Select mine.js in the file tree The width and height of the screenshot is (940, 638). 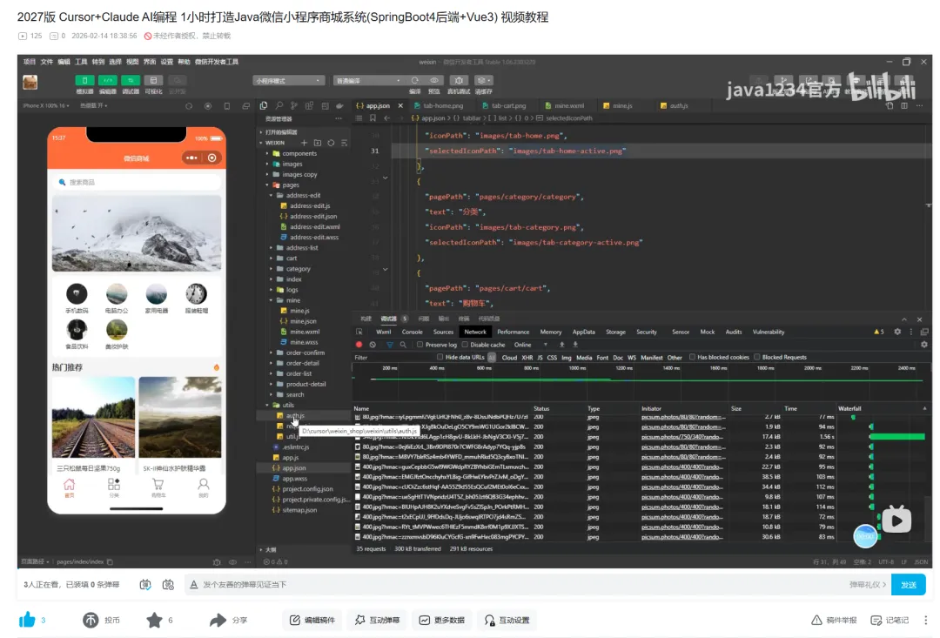[299, 311]
